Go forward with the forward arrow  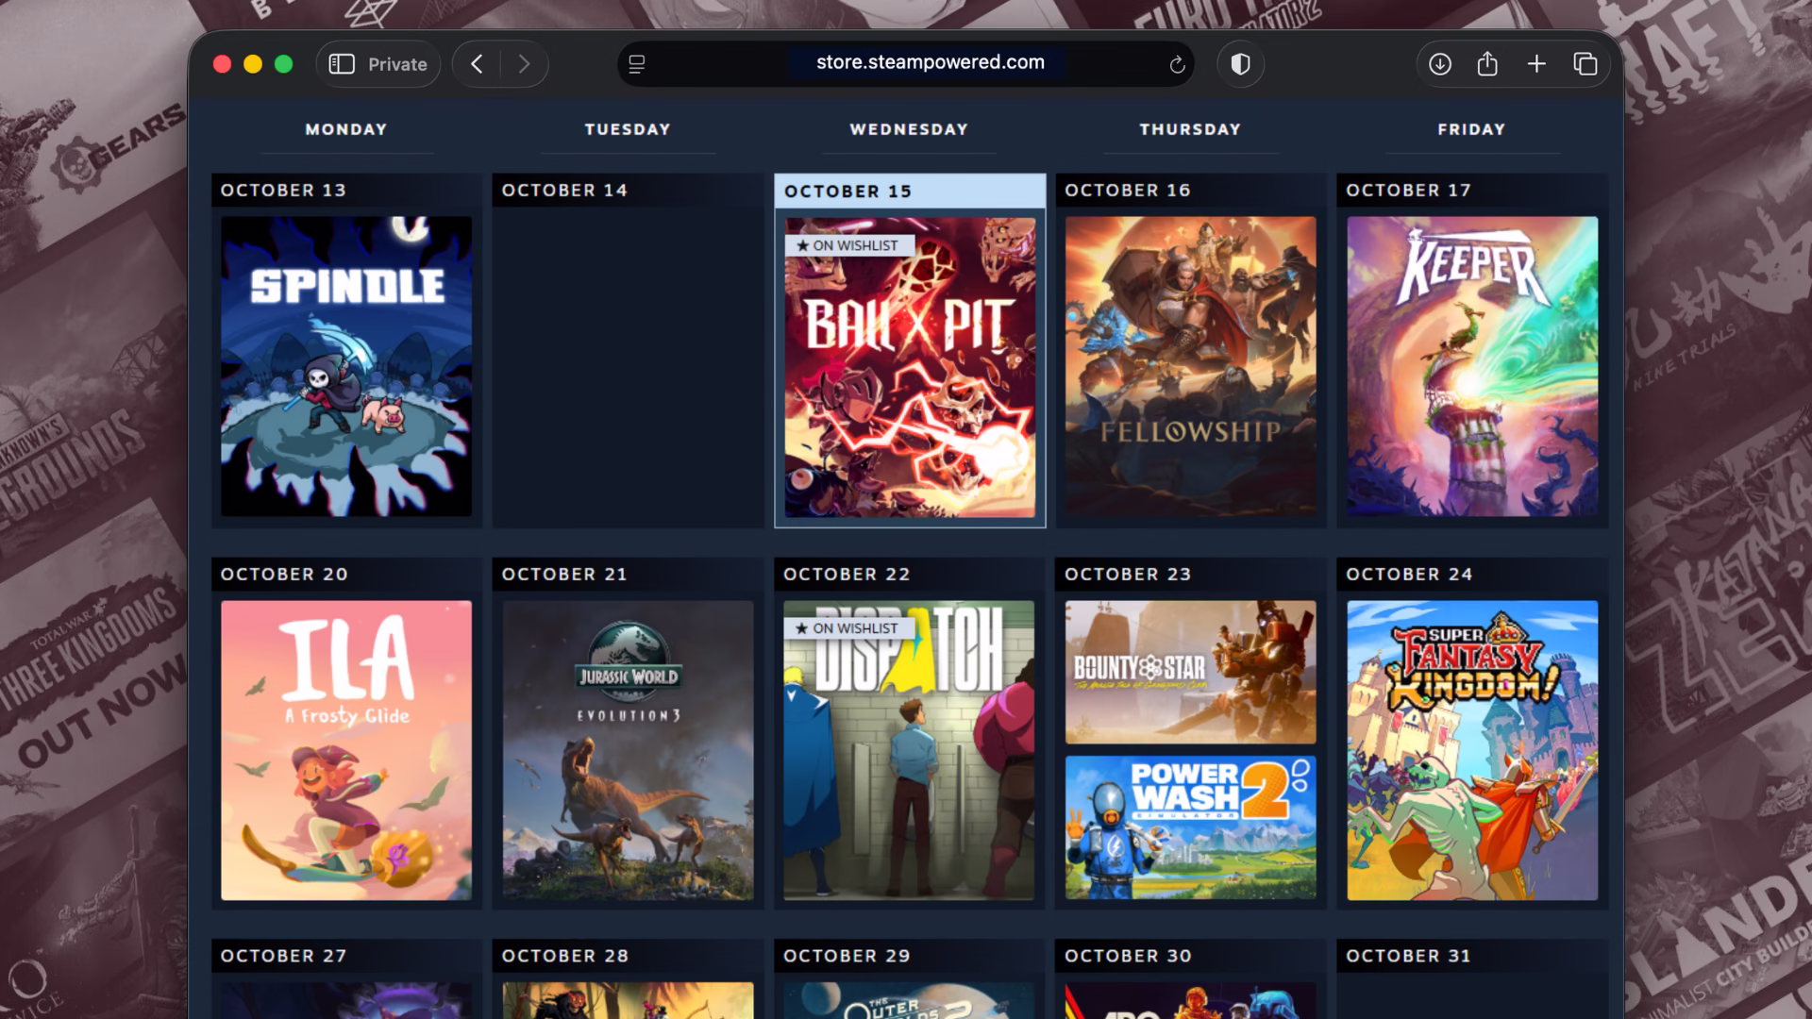pos(524,64)
